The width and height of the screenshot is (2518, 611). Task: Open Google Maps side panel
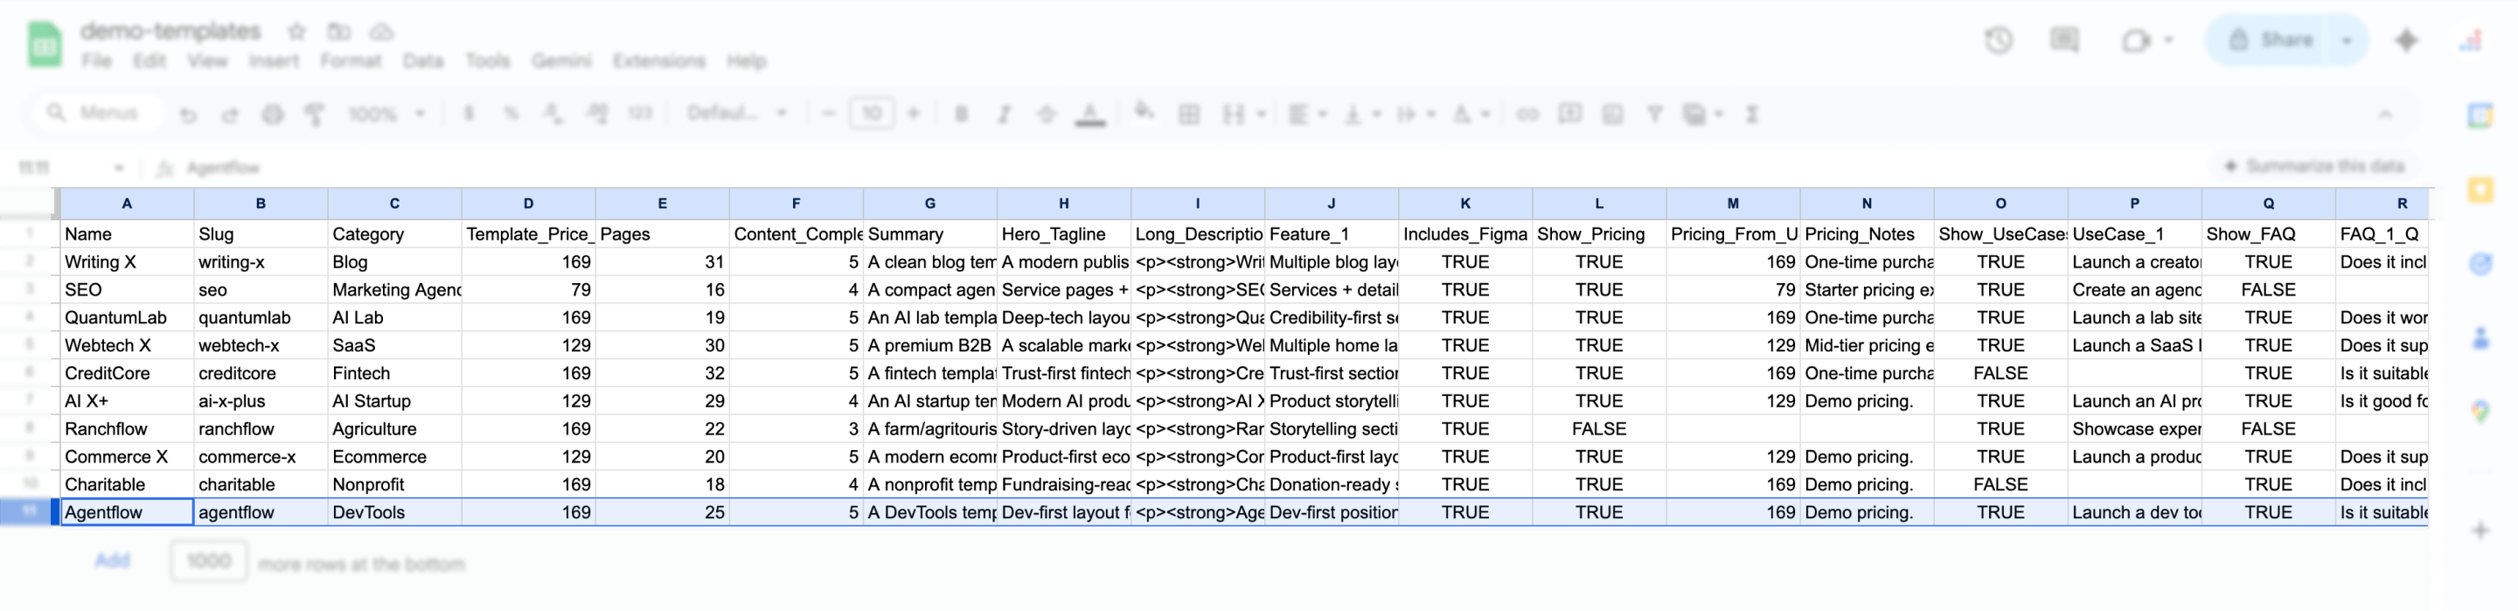coord(2481,412)
